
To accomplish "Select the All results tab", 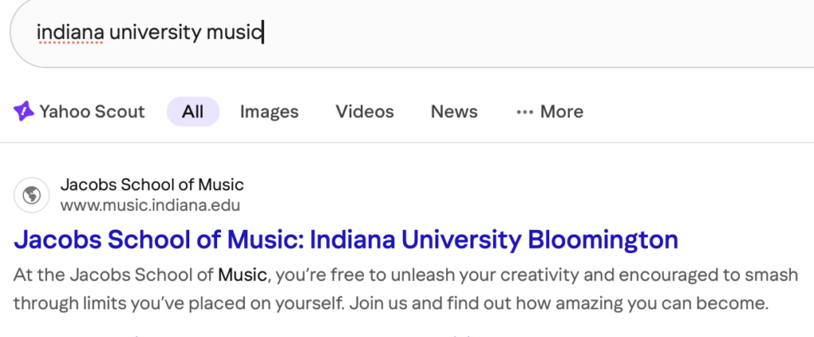I will (x=192, y=112).
